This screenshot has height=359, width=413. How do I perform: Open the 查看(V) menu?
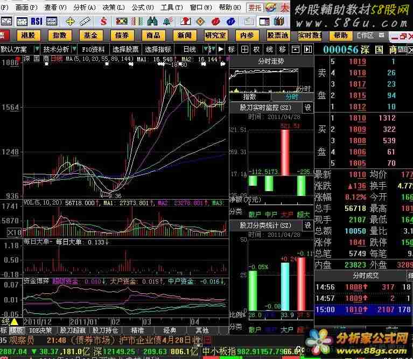point(55,8)
